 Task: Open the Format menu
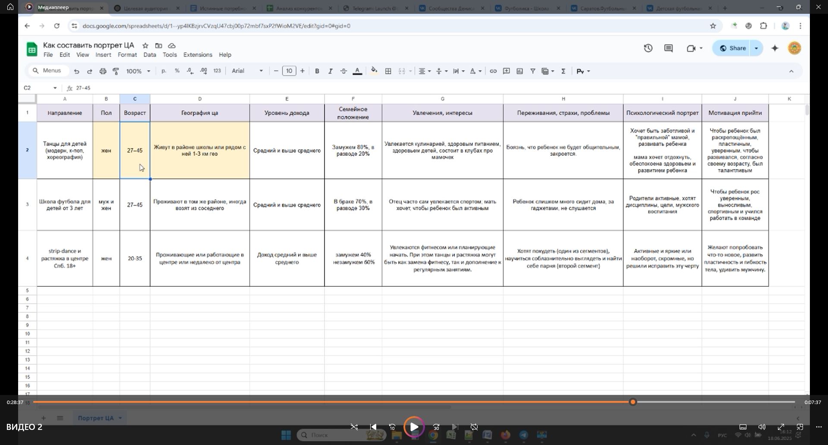pos(127,55)
